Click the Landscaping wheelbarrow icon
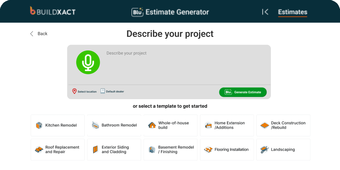Viewport: 340px width, 170px height. (x=264, y=150)
